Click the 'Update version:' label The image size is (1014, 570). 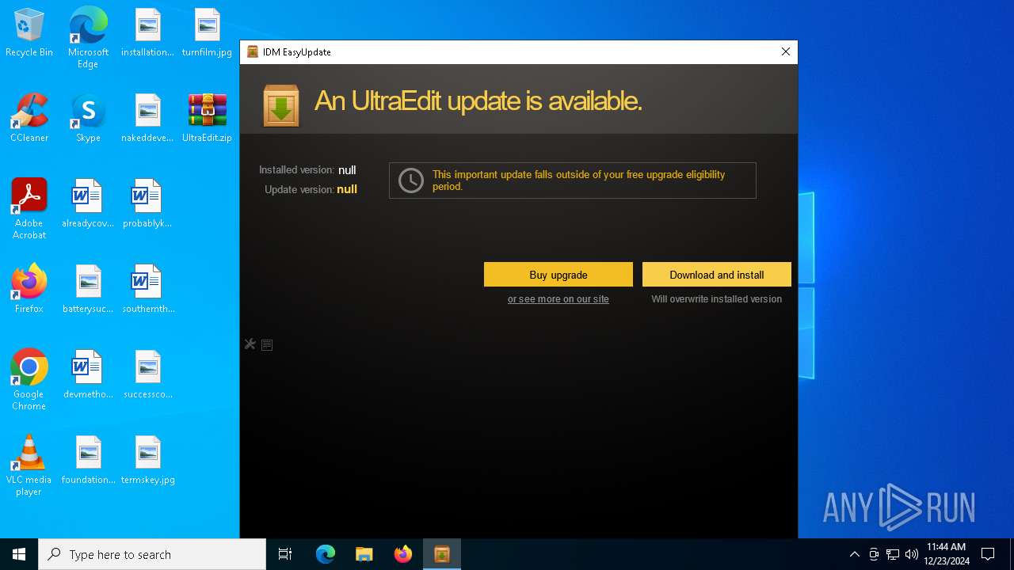point(299,189)
